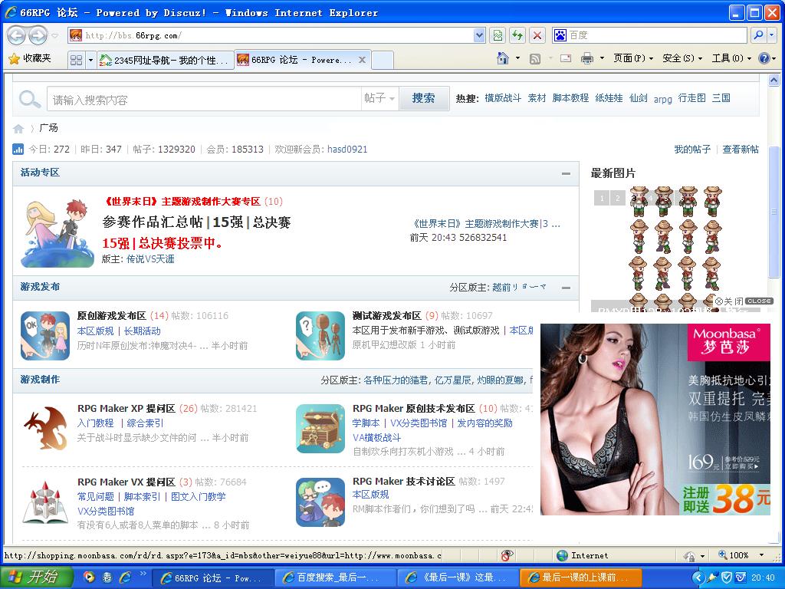Screen dimensions: 785x589
Task: Click the compatibility view icon
Action: point(498,35)
